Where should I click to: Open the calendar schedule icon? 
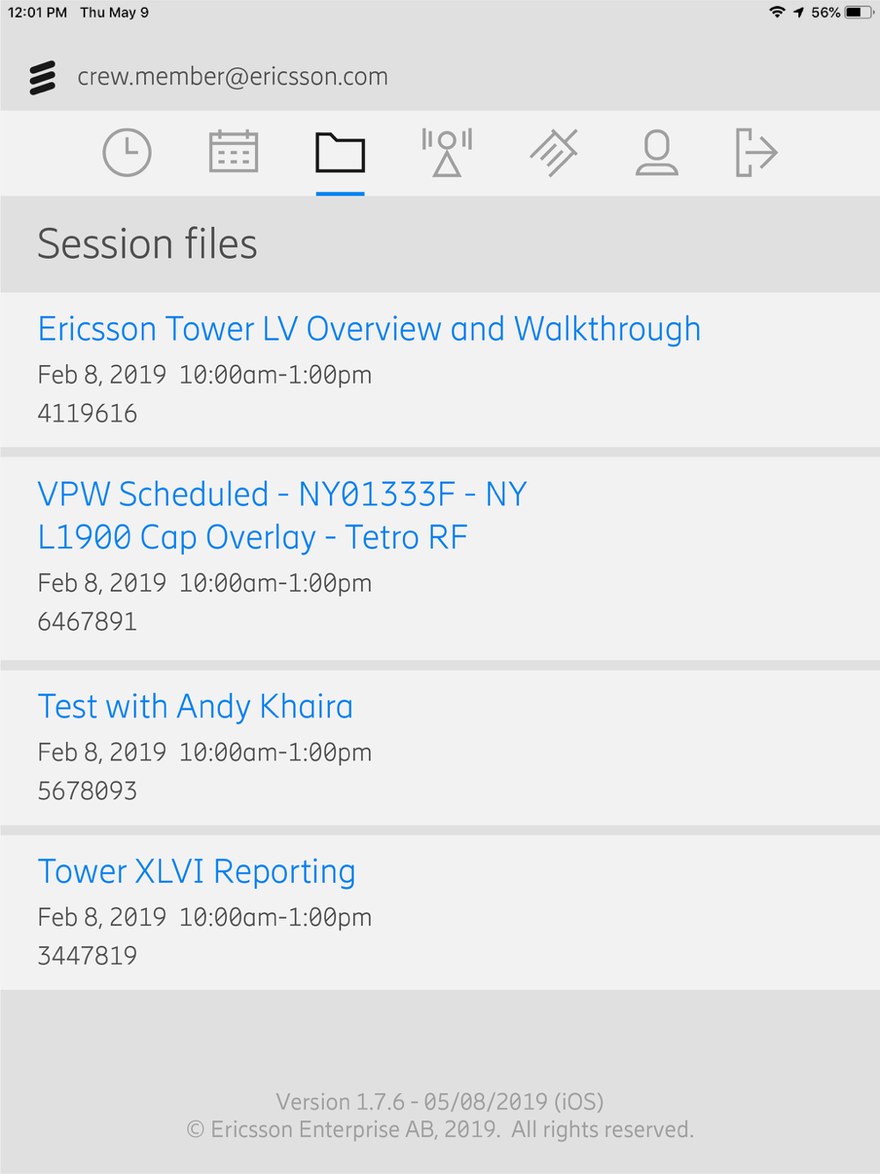coord(233,151)
